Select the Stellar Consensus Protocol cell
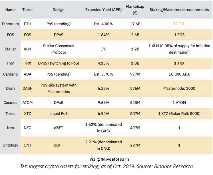 tap(59, 49)
